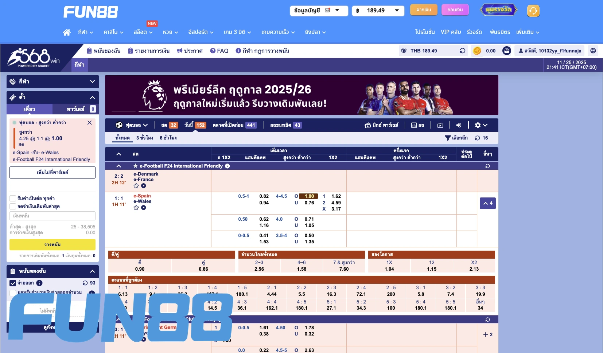The height and width of the screenshot is (353, 603).
Task: Click the yellow place bet button
Action: click(x=52, y=244)
